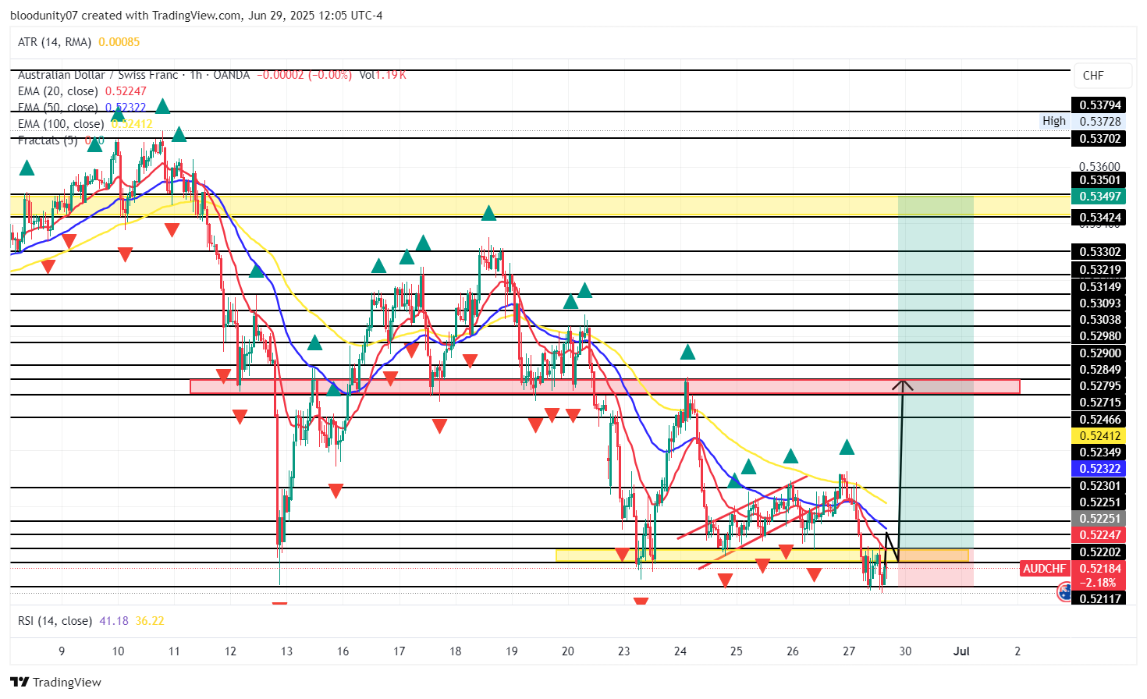Click date 27 on the time axis

[849, 651]
